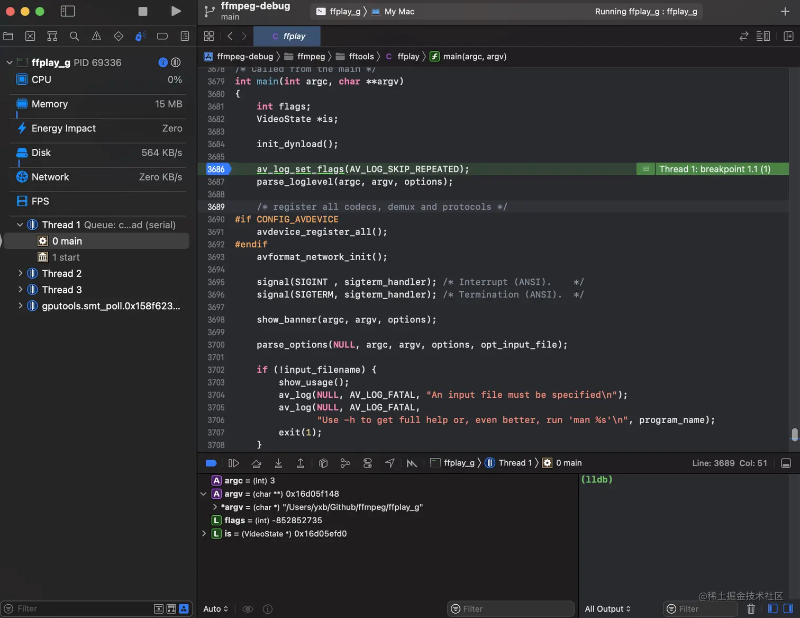The width and height of the screenshot is (800, 618).
Task: Choose the My Mac run destination
Action: (393, 12)
